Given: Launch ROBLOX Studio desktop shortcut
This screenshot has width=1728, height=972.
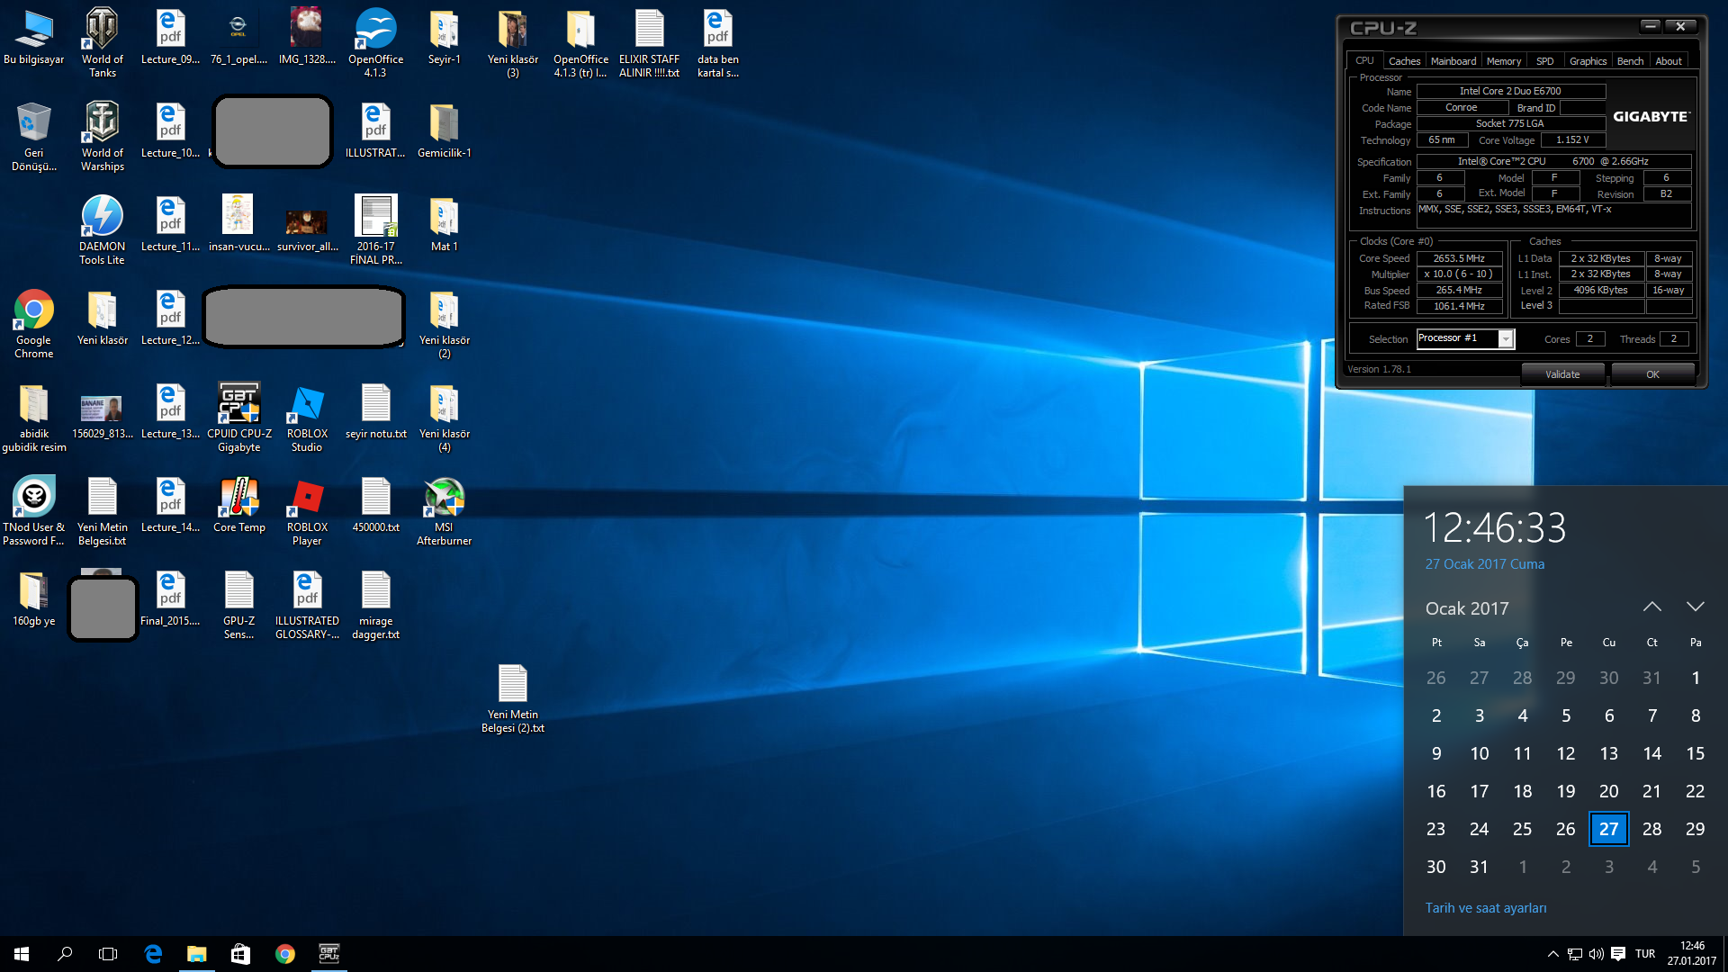Looking at the screenshot, I should 307,417.
